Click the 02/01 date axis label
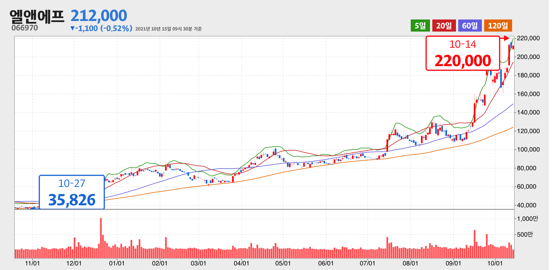 (x=160, y=263)
